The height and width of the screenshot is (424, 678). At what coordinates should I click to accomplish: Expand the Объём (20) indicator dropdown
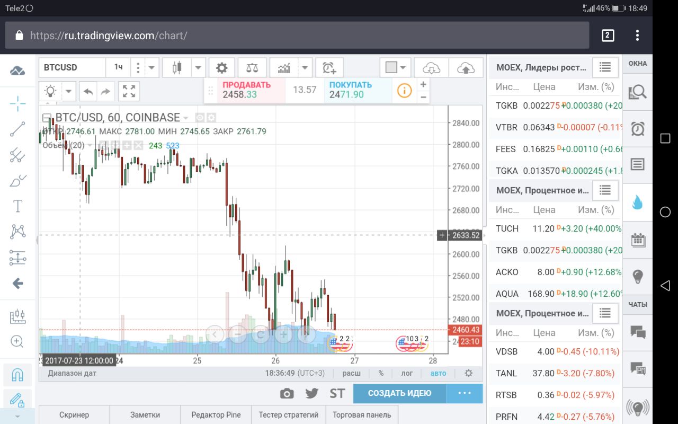[90, 145]
